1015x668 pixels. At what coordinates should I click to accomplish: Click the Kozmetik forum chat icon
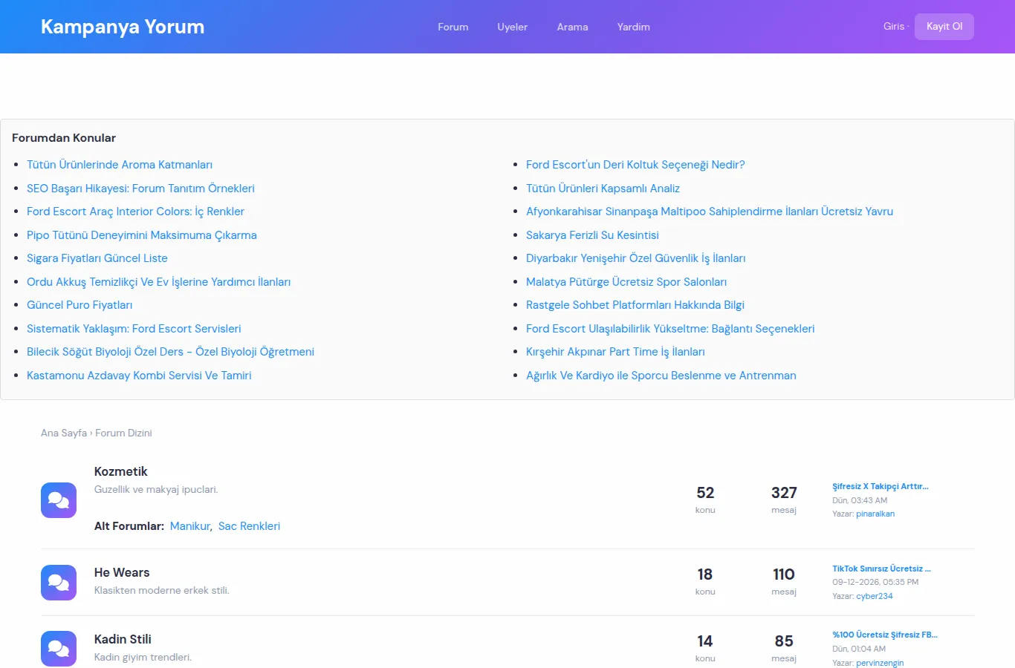(59, 500)
